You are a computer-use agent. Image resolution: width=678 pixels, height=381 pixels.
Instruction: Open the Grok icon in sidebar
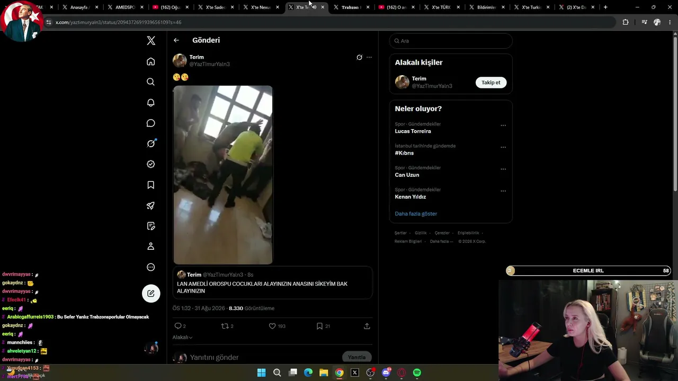pos(151,143)
